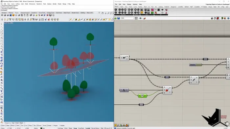Click green Swatch color parameter on canvas

click(196, 65)
